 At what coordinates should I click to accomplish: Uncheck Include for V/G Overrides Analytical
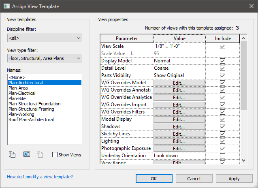click(x=222, y=98)
